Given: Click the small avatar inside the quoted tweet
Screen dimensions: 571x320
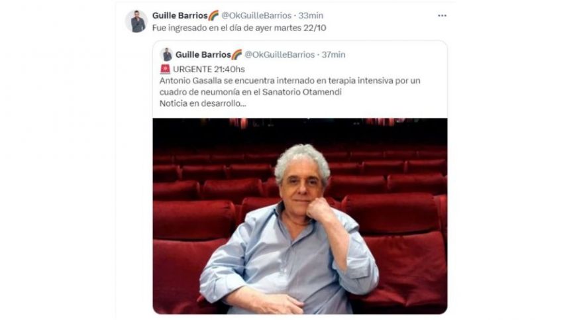Looking at the screenshot, I should (x=166, y=54).
